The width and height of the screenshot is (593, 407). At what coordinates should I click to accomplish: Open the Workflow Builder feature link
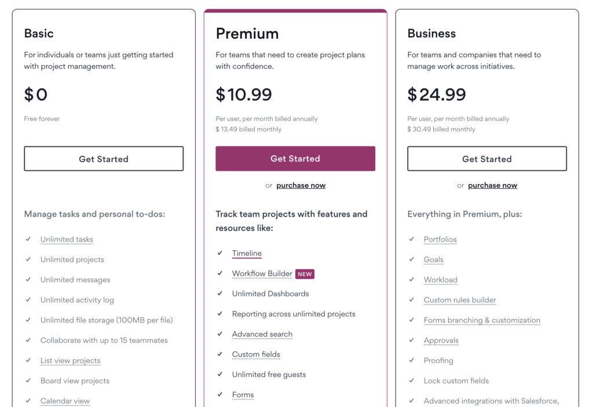pyautogui.click(x=262, y=273)
